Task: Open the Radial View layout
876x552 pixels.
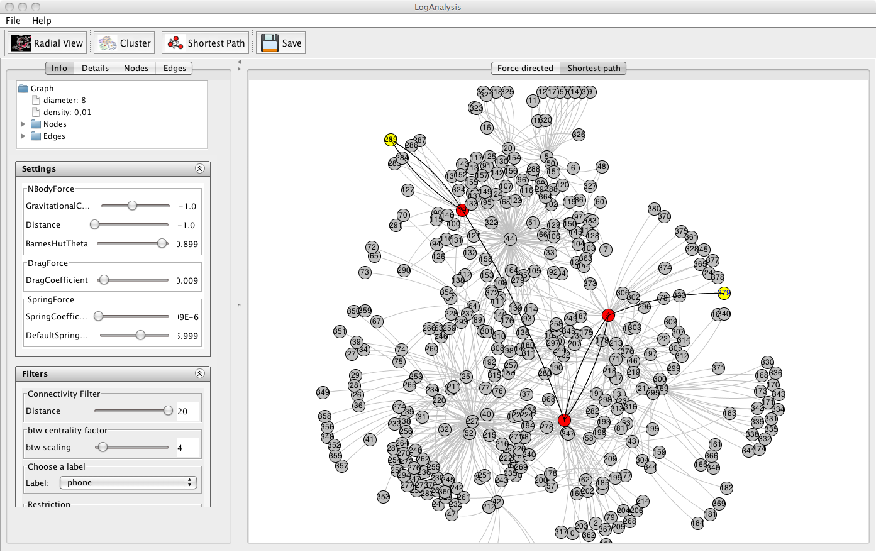Action: [47, 43]
